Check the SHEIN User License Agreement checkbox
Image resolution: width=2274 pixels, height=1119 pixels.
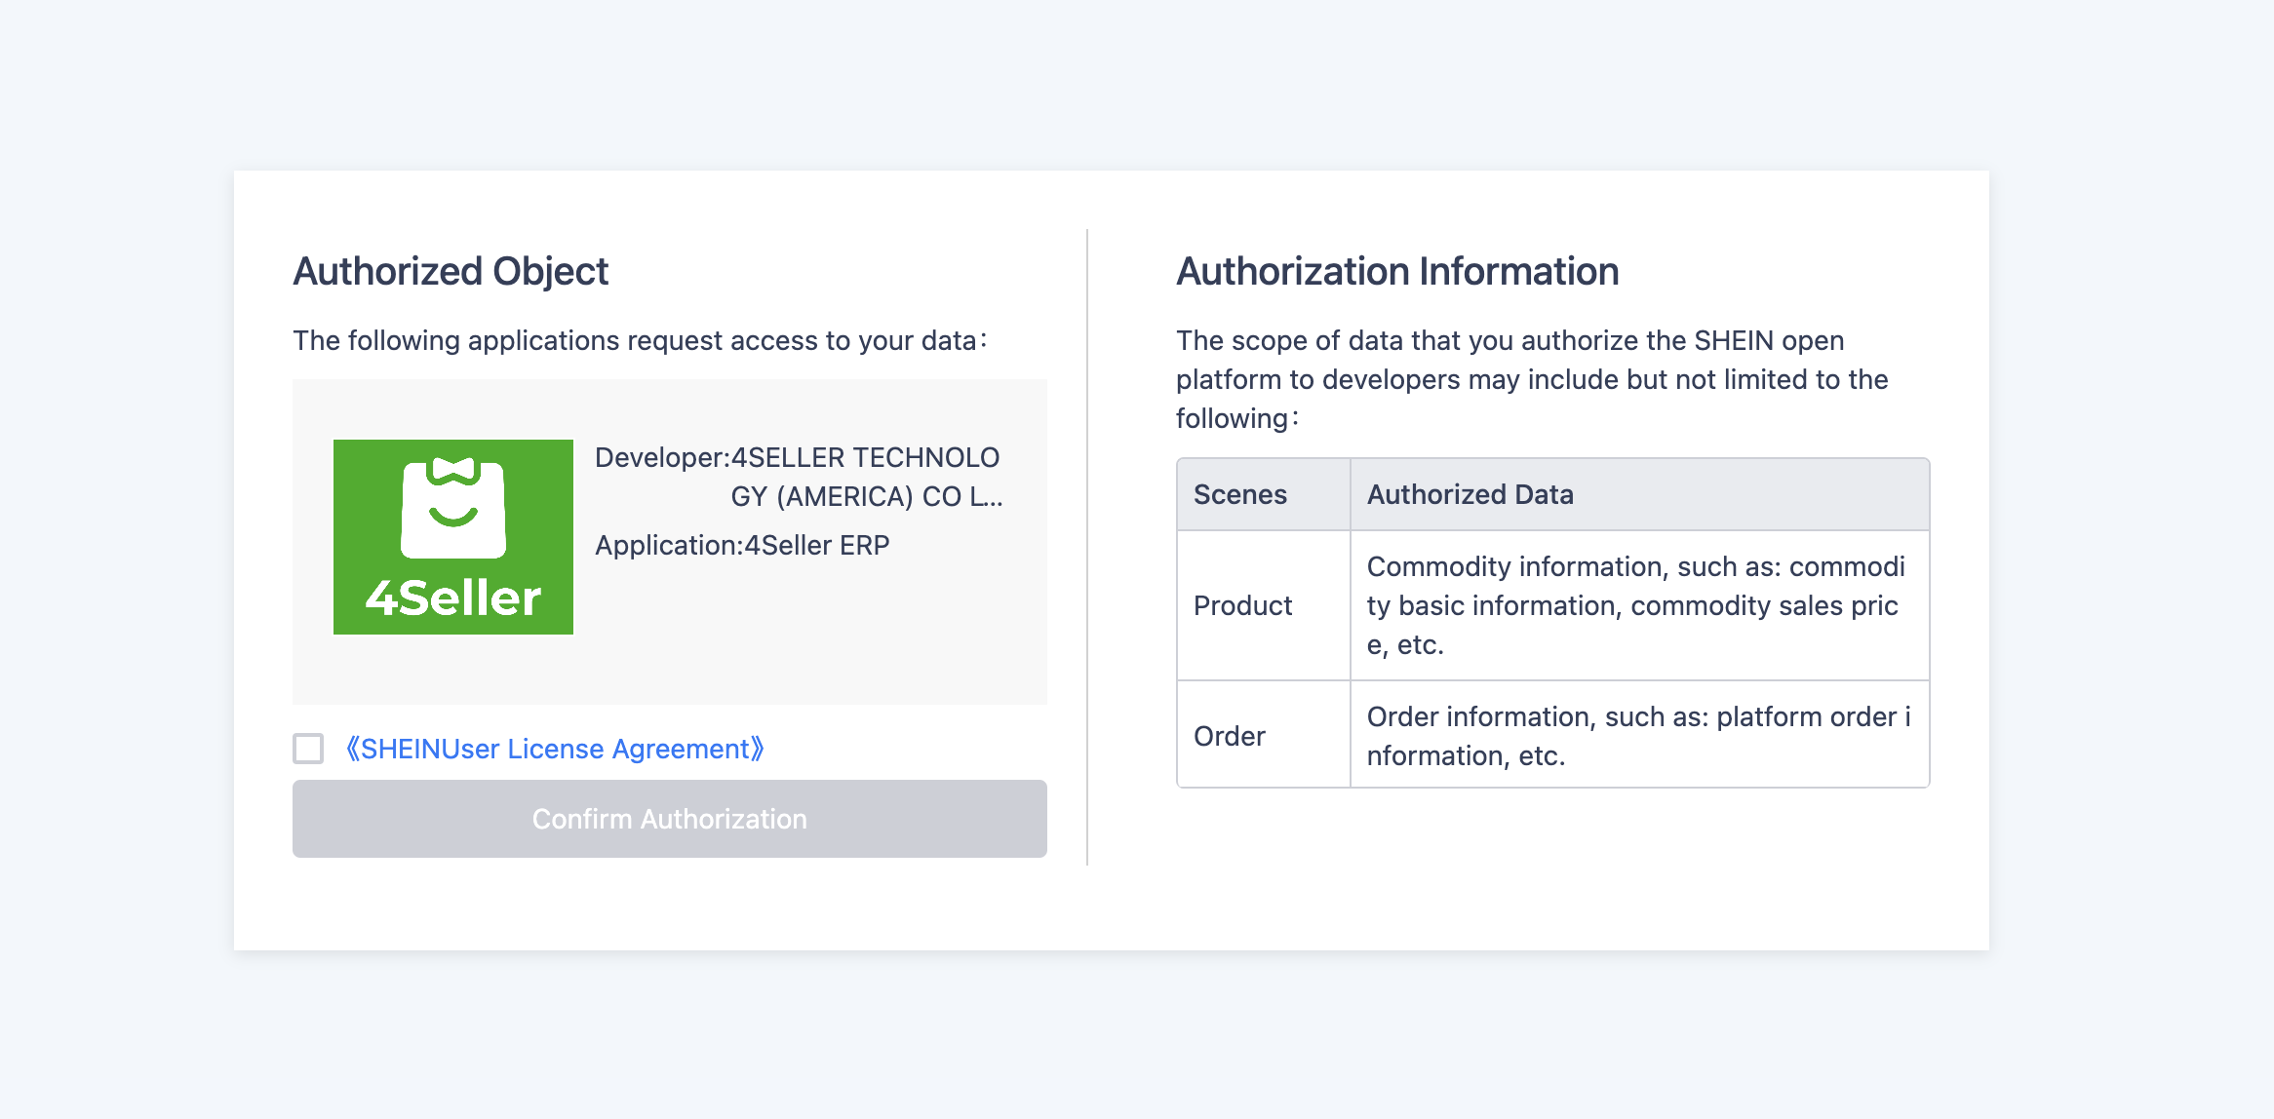click(x=308, y=749)
